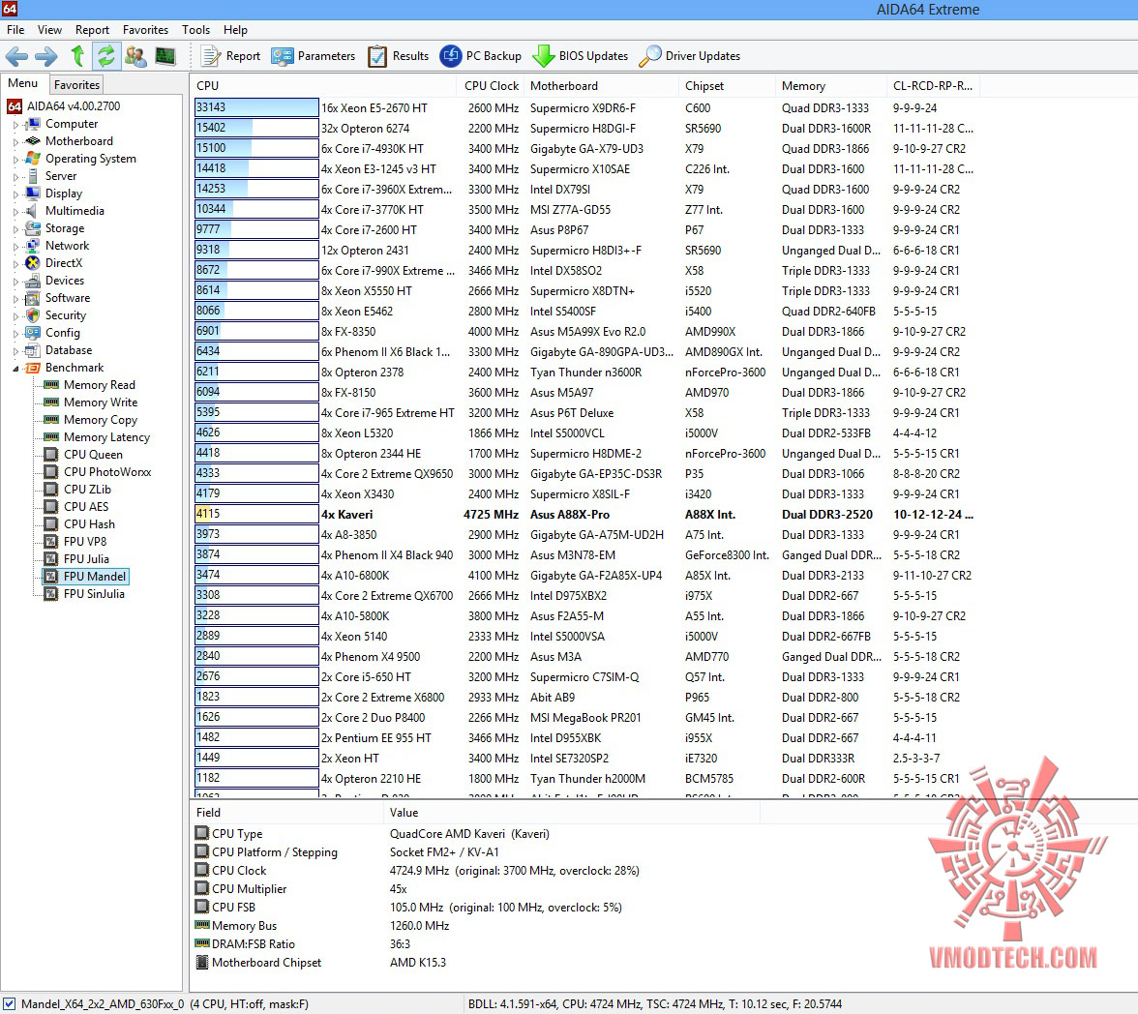The image size is (1138, 1014).
Task: Sort by the CPU Clock column header
Action: [x=492, y=86]
